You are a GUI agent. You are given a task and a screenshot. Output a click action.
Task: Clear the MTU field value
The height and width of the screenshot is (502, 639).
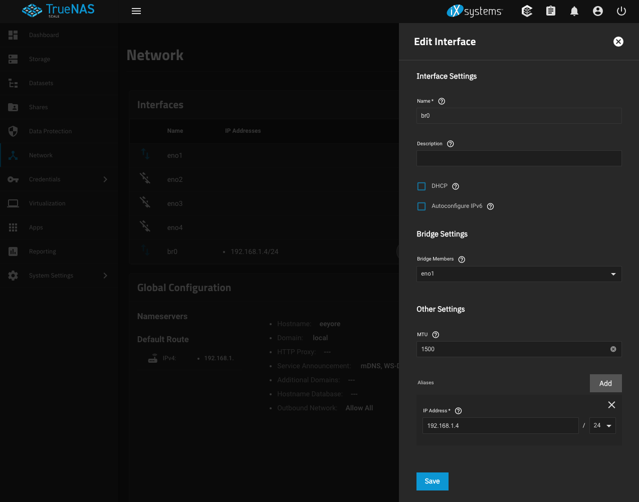613,349
